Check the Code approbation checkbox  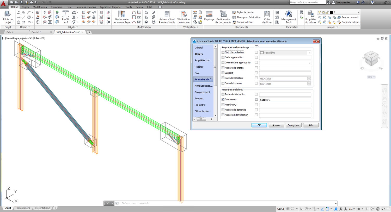223,57
